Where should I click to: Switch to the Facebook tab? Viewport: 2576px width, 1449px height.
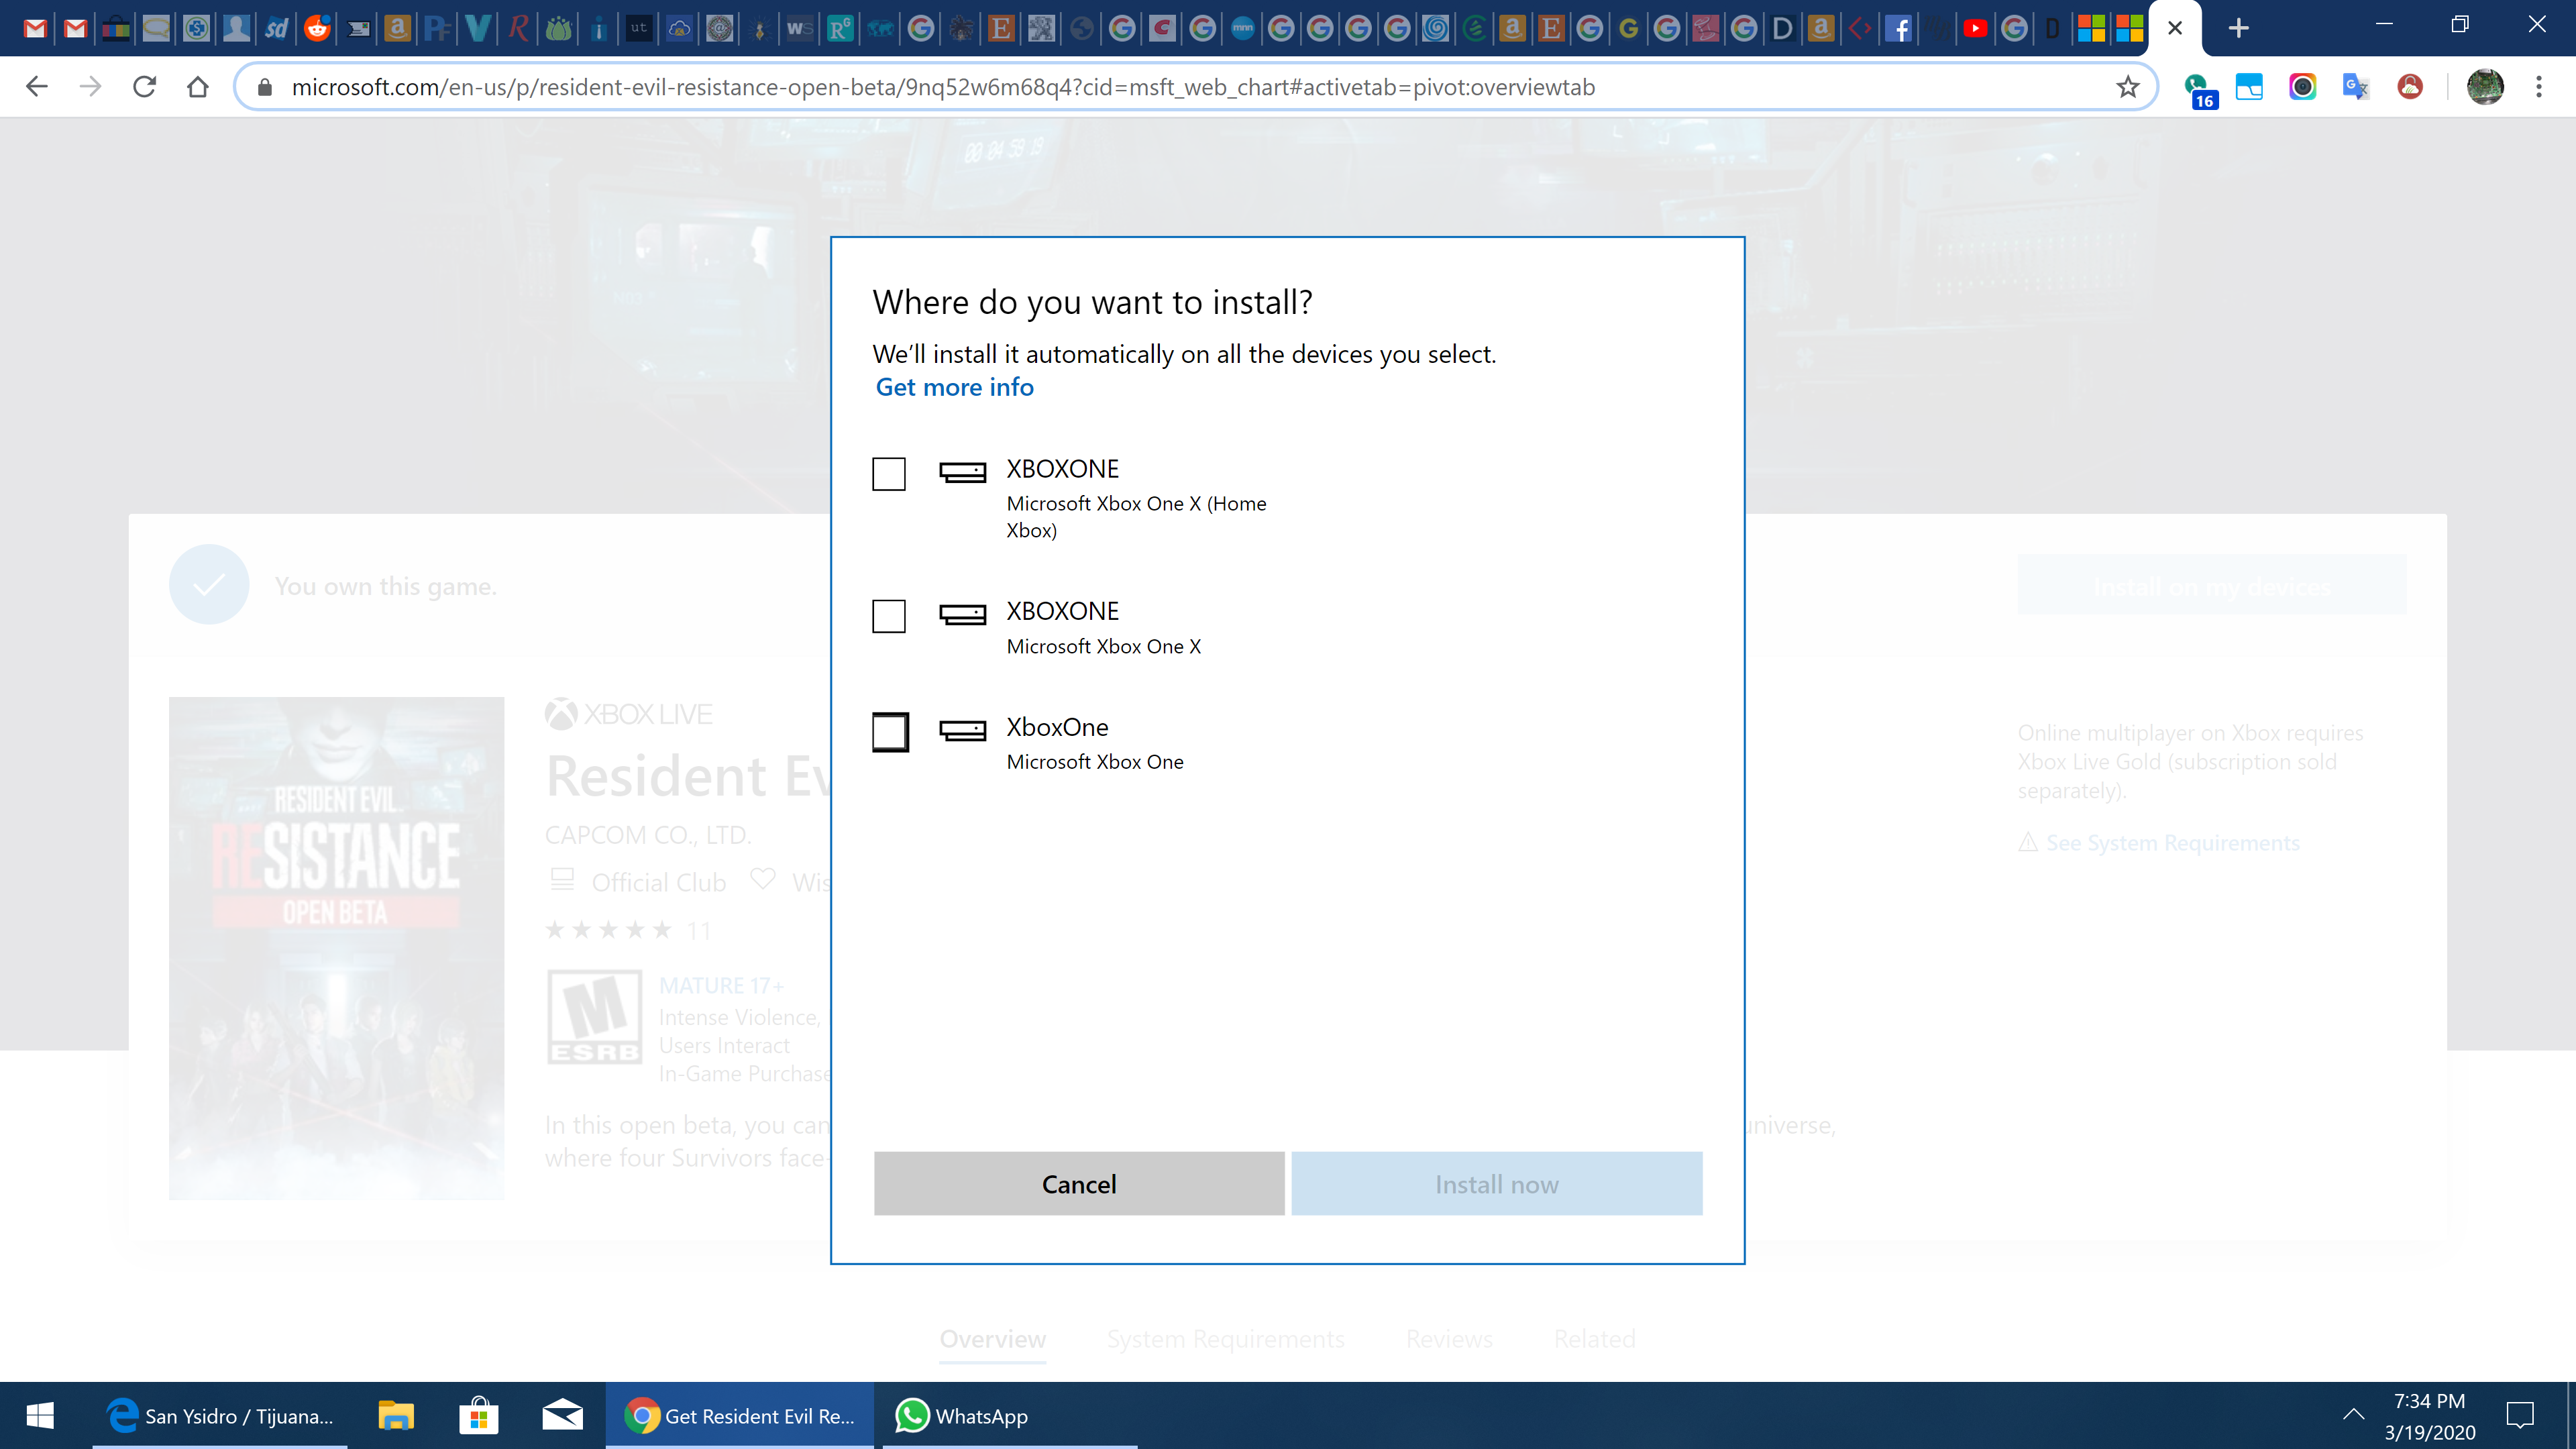coord(1897,28)
